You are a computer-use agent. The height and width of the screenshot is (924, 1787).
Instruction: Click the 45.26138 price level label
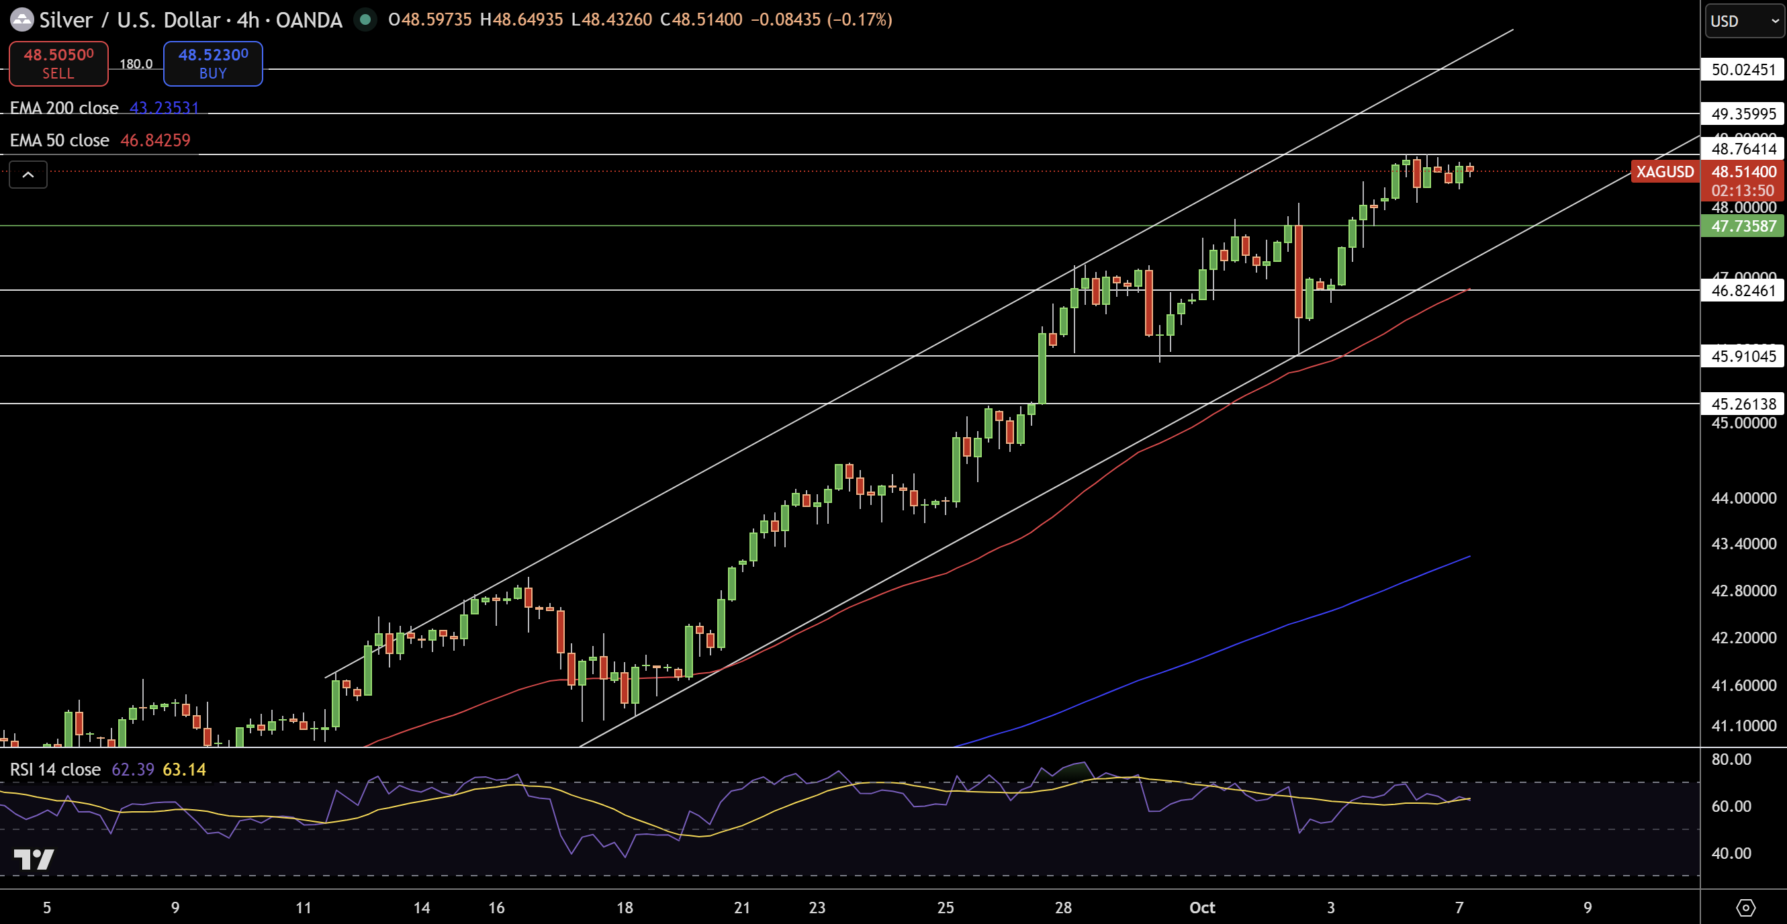pos(1743,403)
